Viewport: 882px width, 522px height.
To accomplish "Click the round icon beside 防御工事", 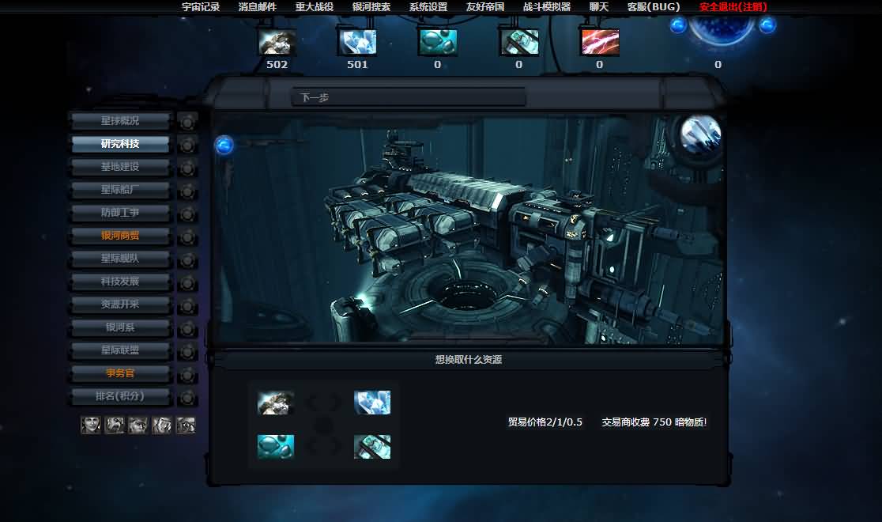I will tap(187, 214).
